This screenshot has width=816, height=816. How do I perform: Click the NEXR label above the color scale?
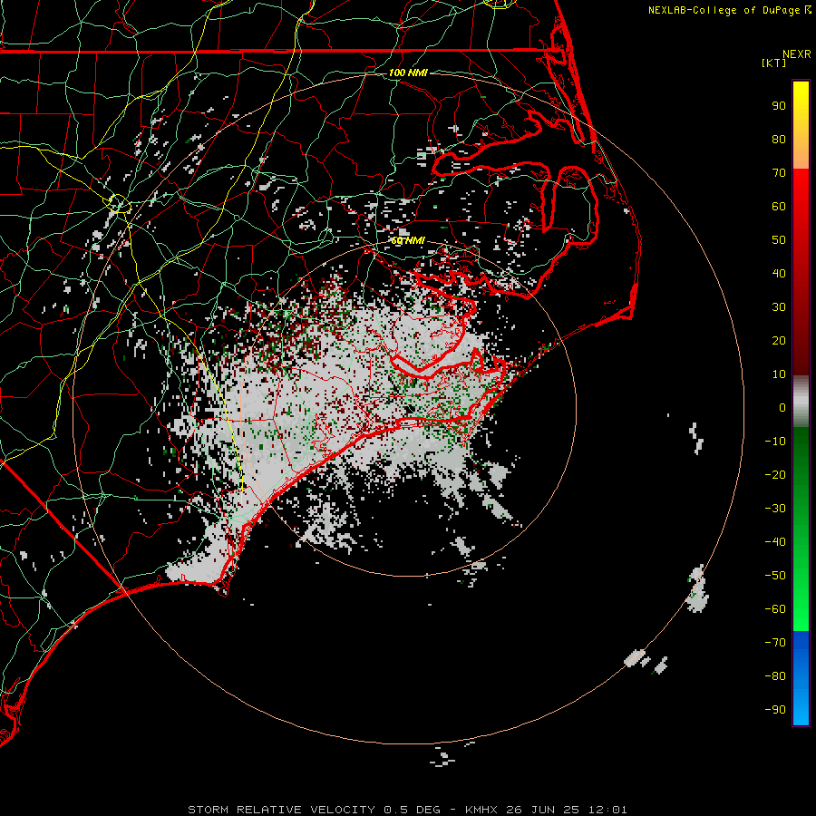pyautogui.click(x=796, y=54)
